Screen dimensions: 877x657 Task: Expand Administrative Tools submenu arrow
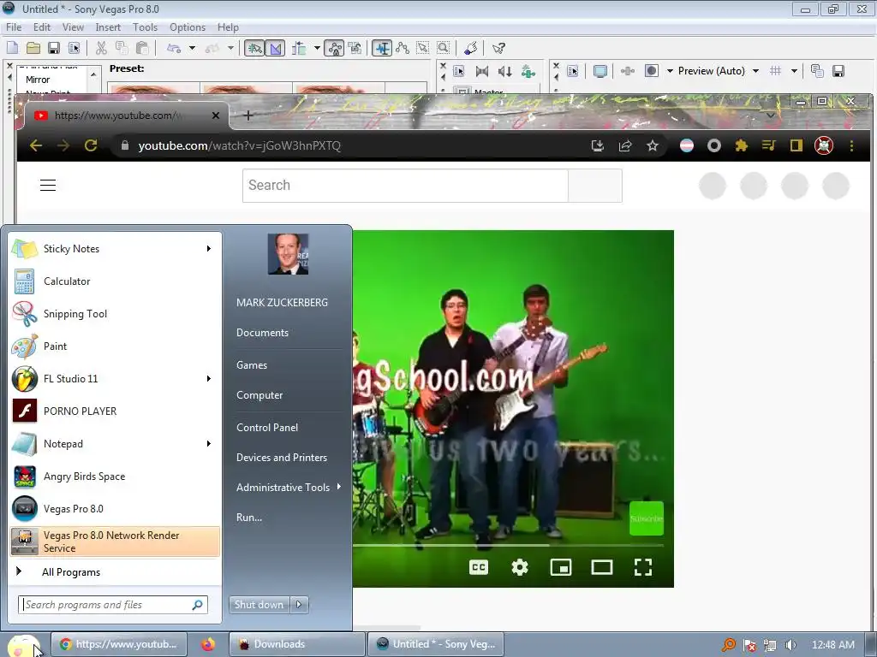[x=339, y=487]
